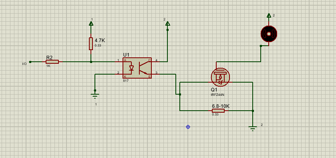
Task: Click the wire junction dot below R 4.7K
Action: pos(91,62)
